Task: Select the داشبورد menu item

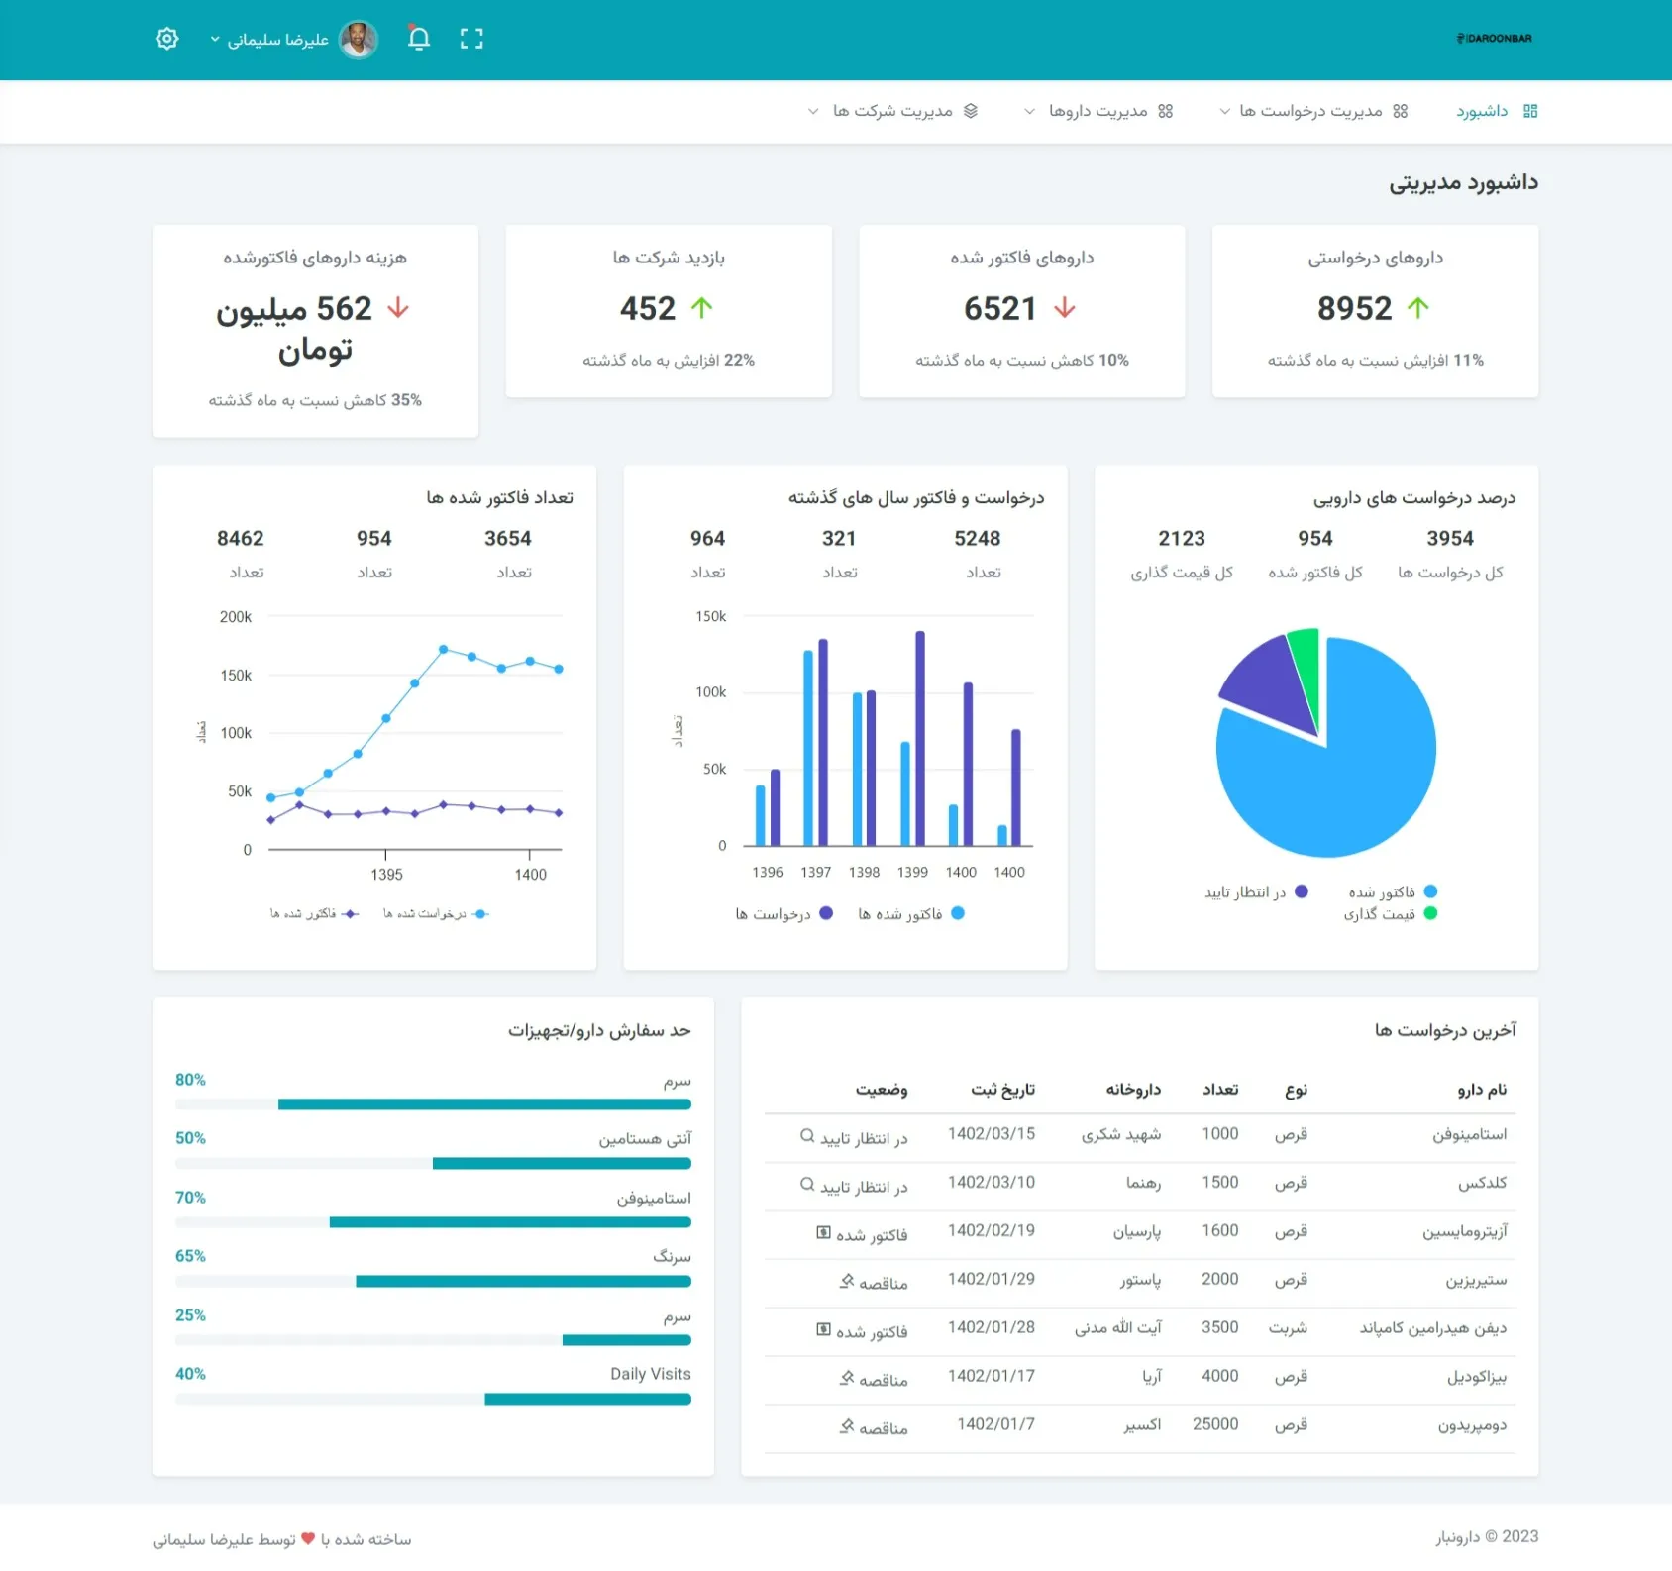Action: (1482, 111)
